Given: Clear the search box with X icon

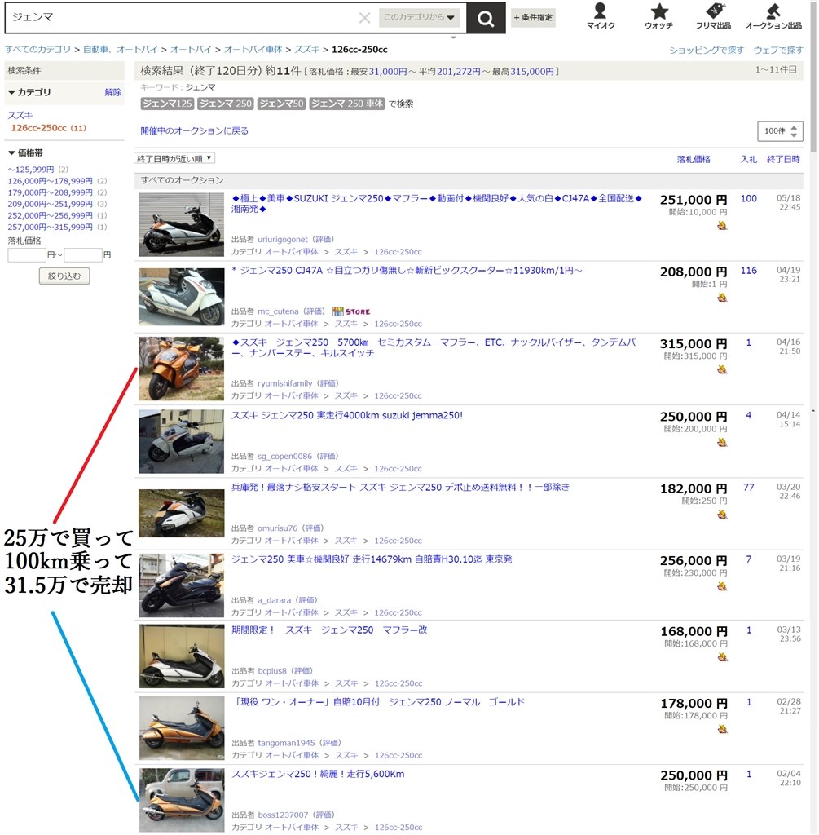Looking at the screenshot, I should click(x=364, y=18).
